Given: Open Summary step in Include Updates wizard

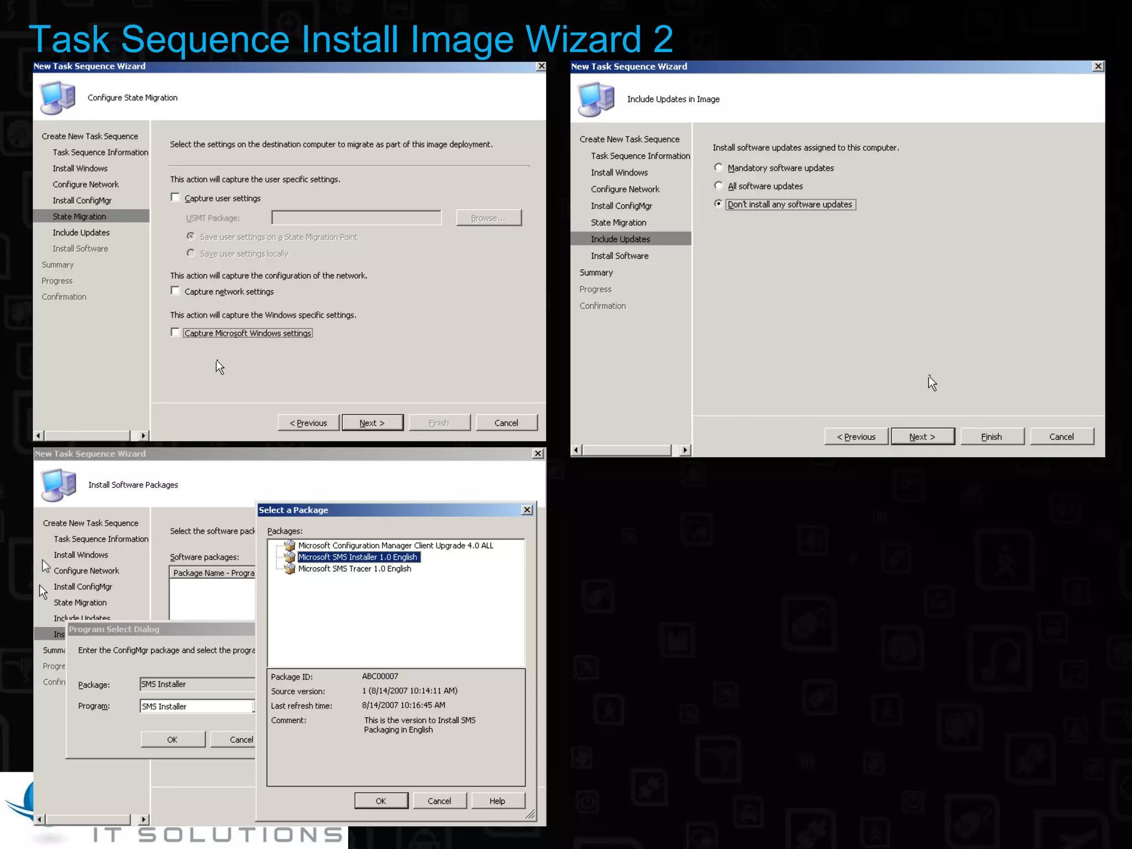Looking at the screenshot, I should click(596, 272).
